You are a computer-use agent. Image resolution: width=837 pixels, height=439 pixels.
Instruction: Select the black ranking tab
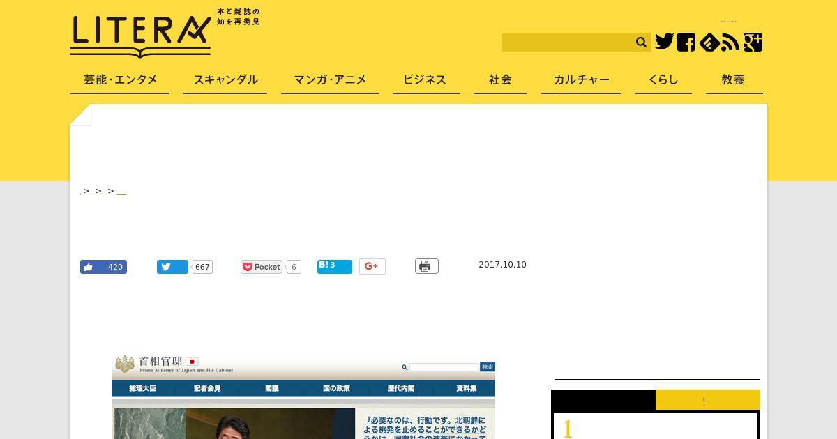[603, 400]
